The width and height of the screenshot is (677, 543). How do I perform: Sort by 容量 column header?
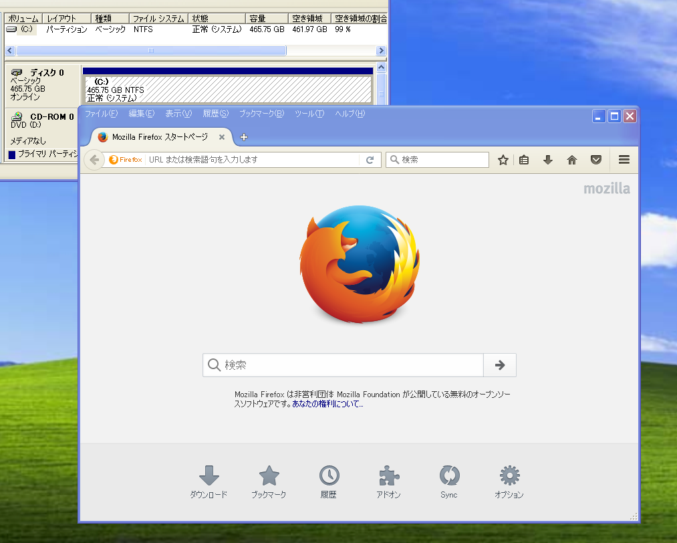[x=267, y=19]
